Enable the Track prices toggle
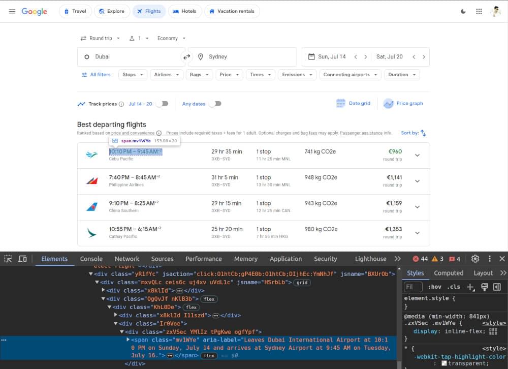The image size is (508, 369). pos(163,103)
